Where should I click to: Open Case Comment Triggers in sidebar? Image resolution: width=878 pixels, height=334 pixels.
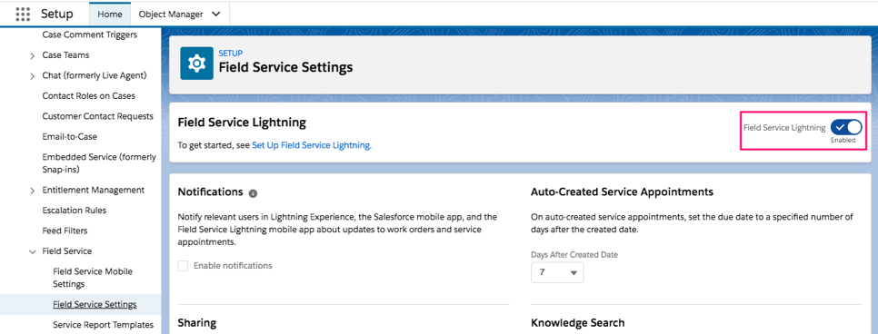[x=90, y=34]
